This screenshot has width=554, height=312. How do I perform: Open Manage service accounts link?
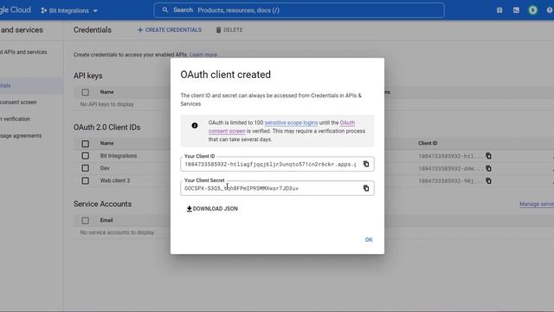[537, 205]
